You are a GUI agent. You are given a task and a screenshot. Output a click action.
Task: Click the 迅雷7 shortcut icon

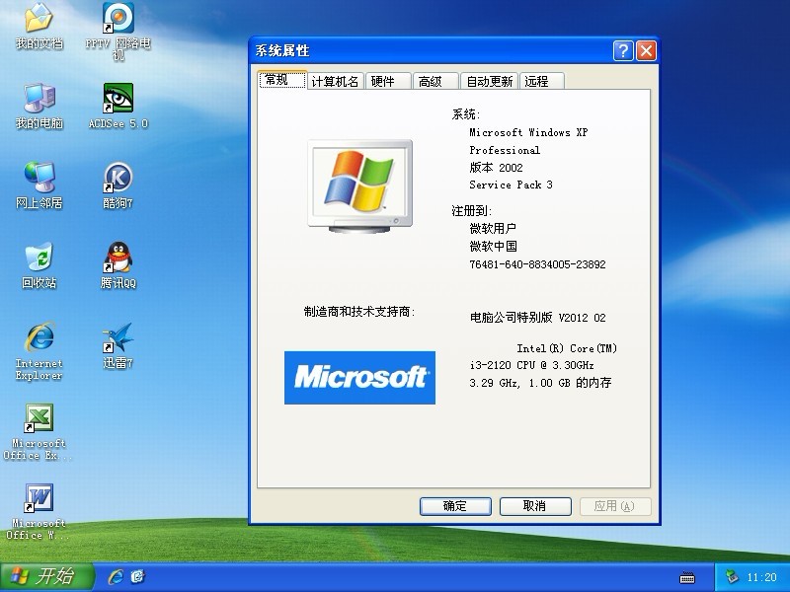(118, 346)
